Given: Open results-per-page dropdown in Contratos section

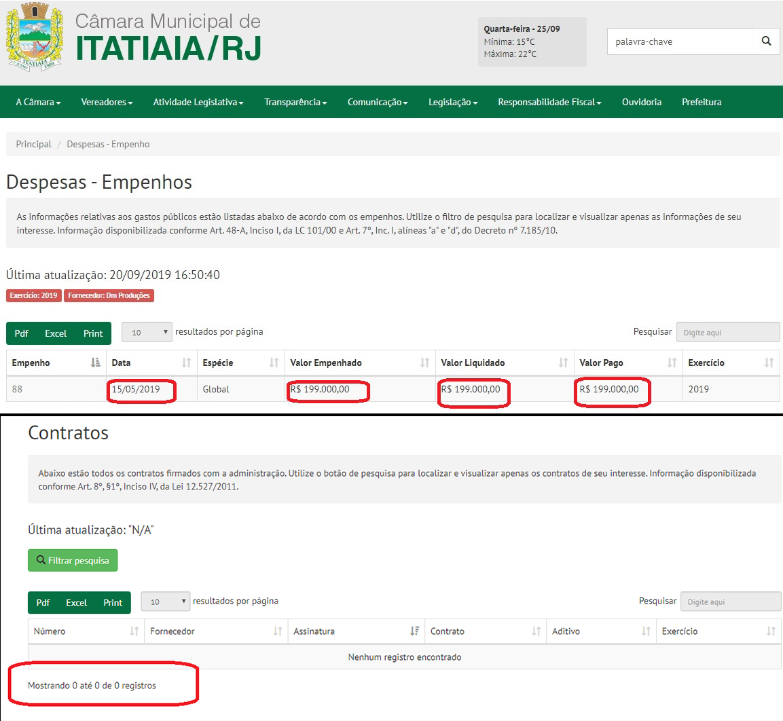Looking at the screenshot, I should [166, 602].
